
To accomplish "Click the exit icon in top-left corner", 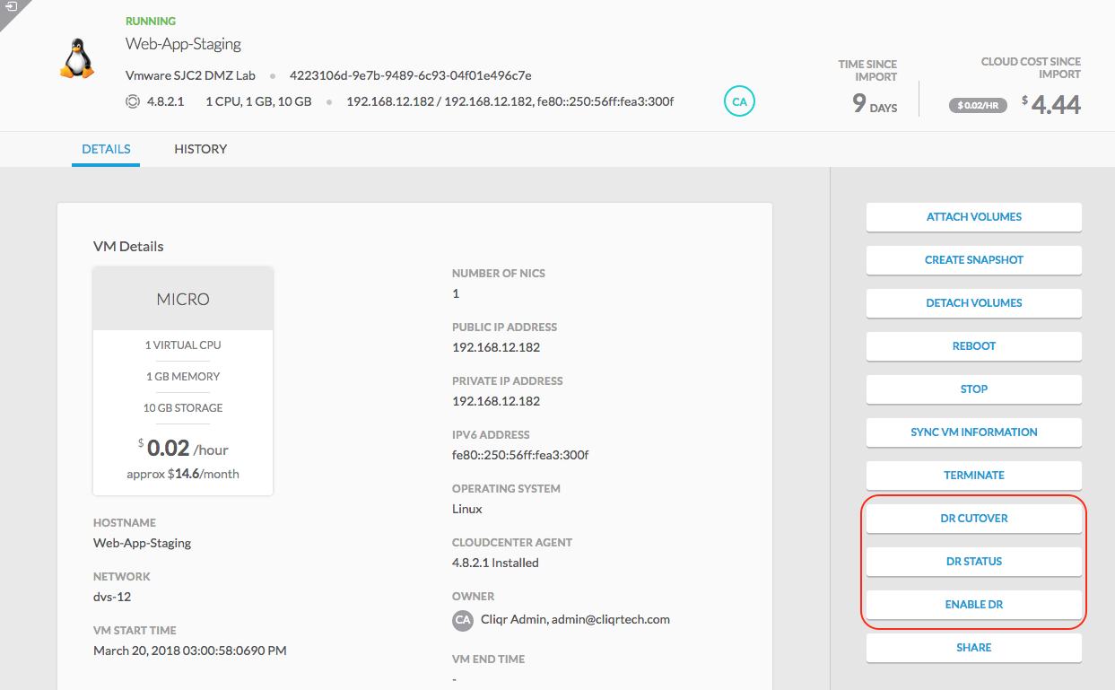I will point(11,7).
